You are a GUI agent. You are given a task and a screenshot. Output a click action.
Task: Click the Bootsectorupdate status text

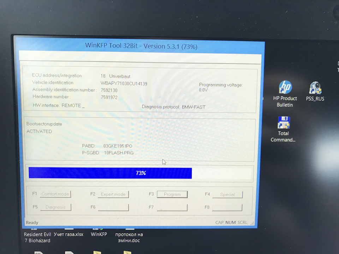pyautogui.click(x=44, y=124)
